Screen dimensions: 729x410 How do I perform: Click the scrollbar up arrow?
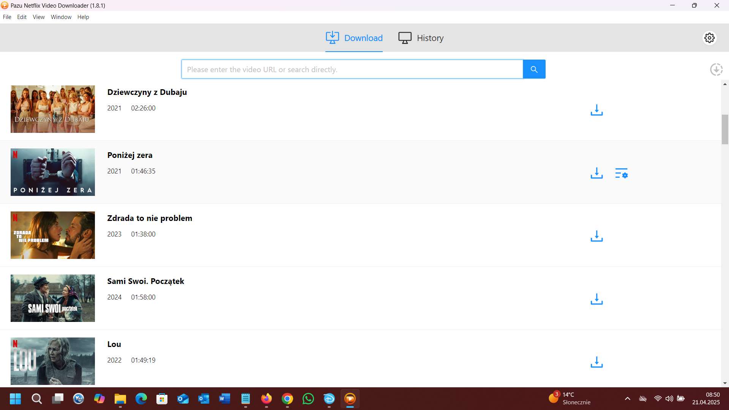pyautogui.click(x=725, y=84)
